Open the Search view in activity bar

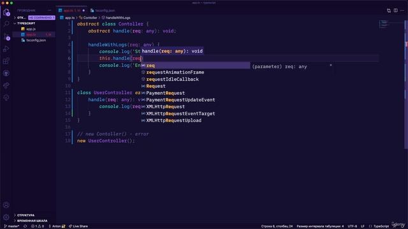tap(6, 24)
